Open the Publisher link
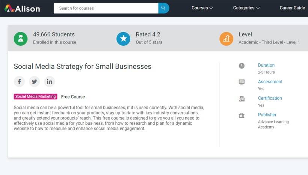 point(267,115)
